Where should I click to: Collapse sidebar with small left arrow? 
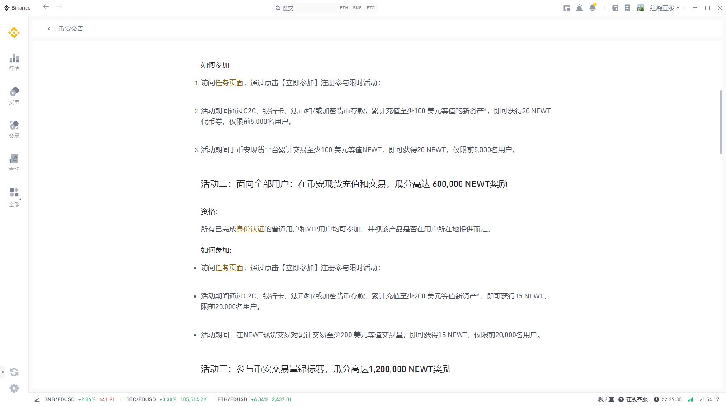[3, 372]
